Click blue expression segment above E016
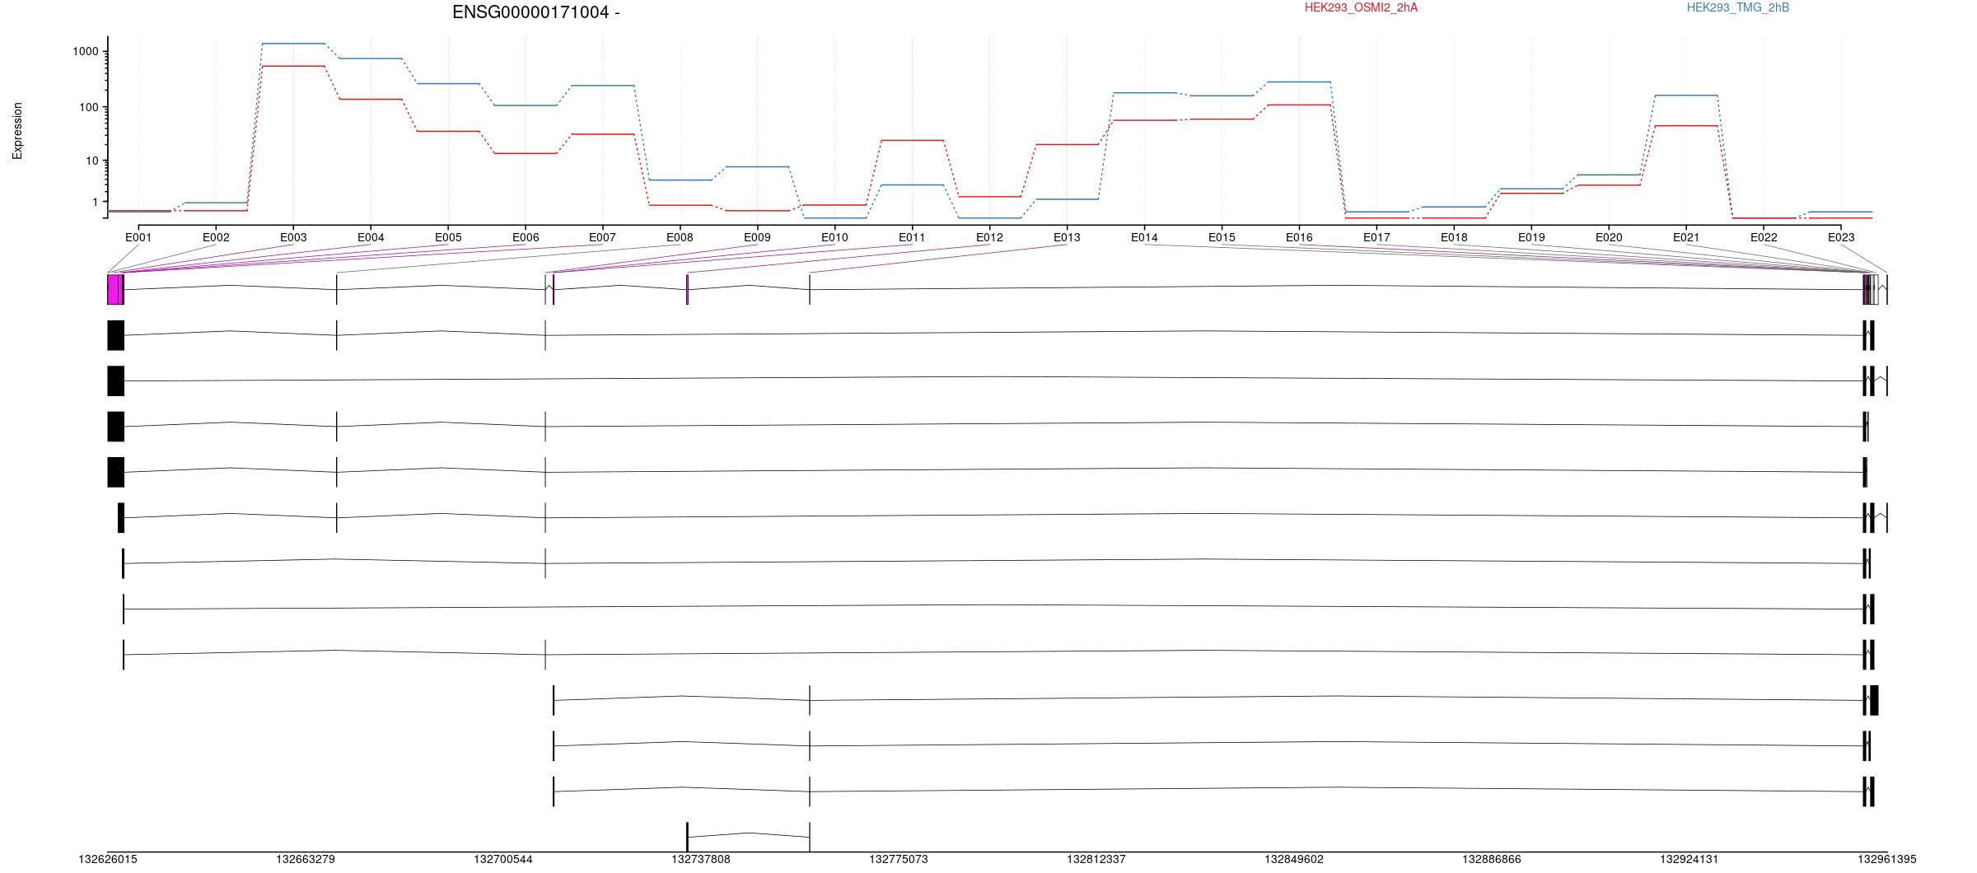1977x873 pixels. point(1299,82)
